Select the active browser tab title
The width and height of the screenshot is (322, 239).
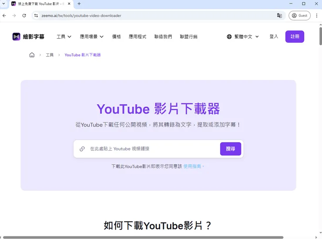(41, 3)
